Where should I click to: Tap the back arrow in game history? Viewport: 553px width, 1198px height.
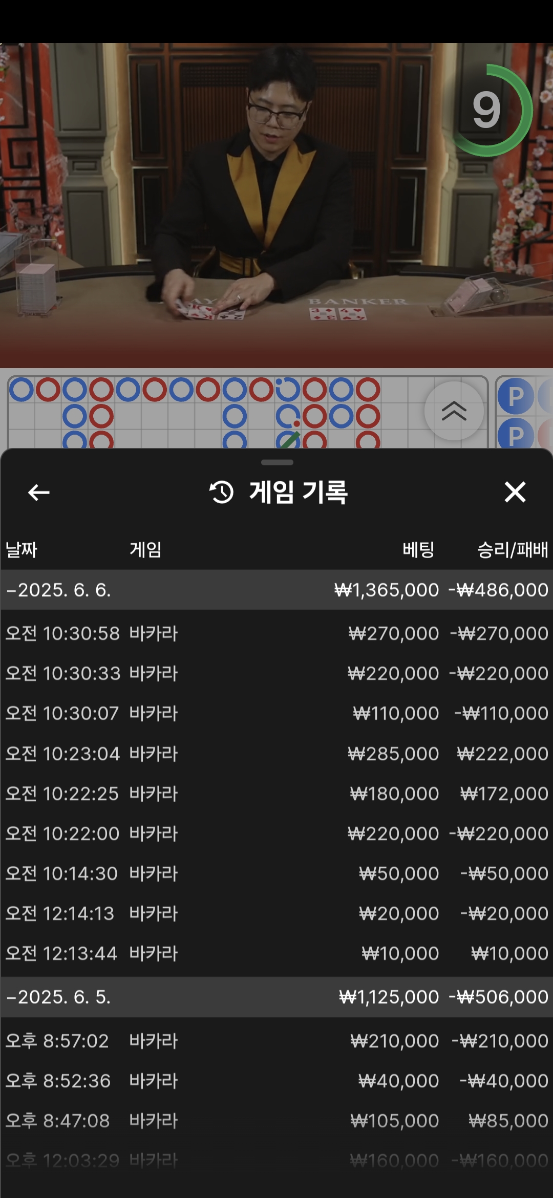click(39, 493)
